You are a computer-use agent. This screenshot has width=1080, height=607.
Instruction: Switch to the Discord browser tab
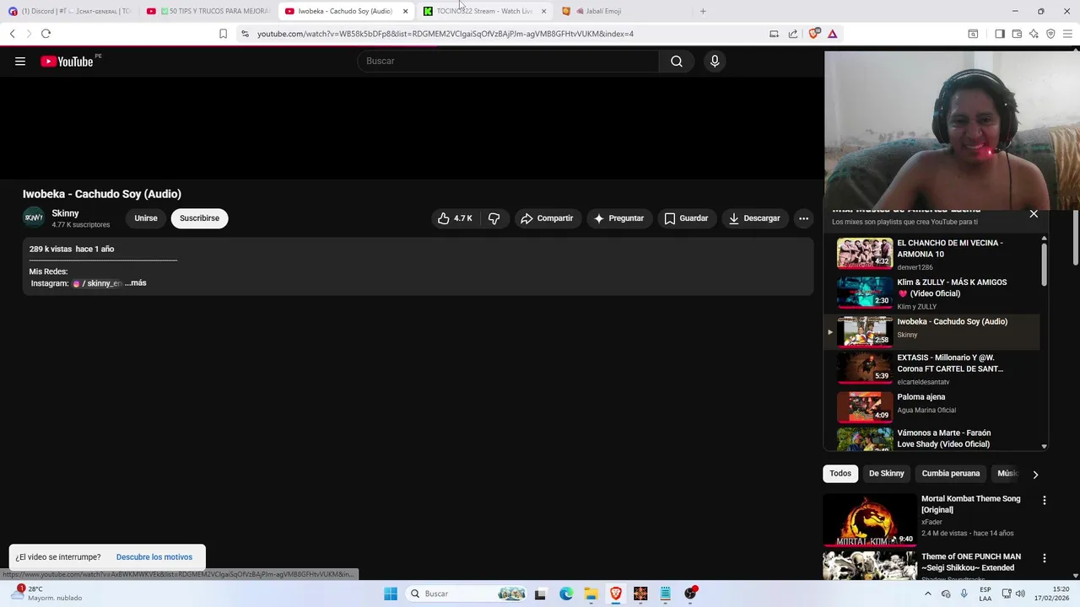click(71, 11)
